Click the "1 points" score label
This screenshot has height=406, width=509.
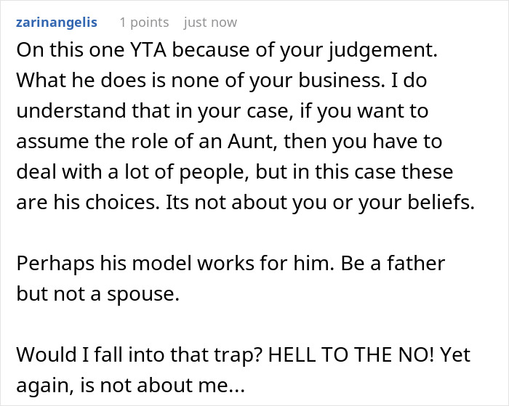pos(144,23)
